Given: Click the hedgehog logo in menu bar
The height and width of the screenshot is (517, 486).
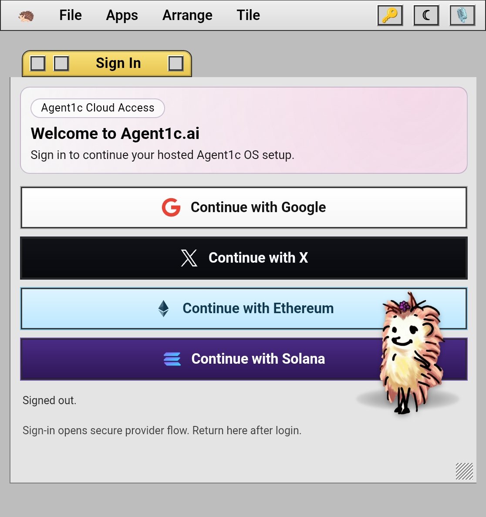Looking at the screenshot, I should click(26, 16).
